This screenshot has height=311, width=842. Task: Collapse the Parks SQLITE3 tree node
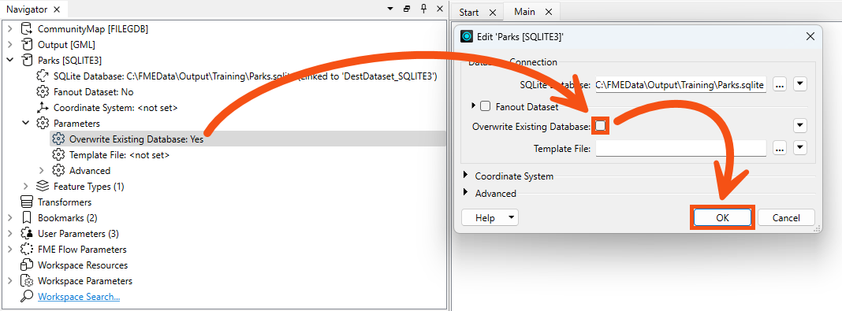tap(10, 60)
